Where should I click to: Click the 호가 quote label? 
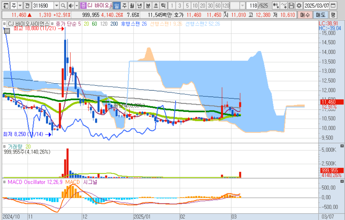click(x=179, y=15)
